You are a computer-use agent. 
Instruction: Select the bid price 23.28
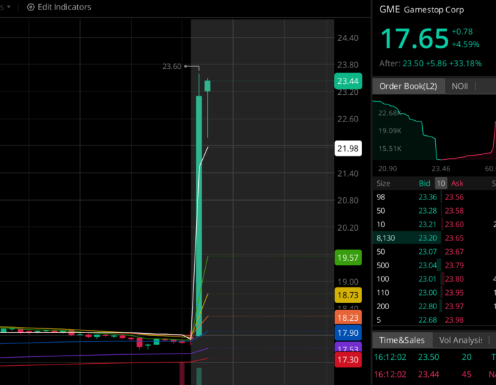[428, 211]
